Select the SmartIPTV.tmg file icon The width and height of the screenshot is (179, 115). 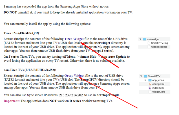click(x=149, y=43)
